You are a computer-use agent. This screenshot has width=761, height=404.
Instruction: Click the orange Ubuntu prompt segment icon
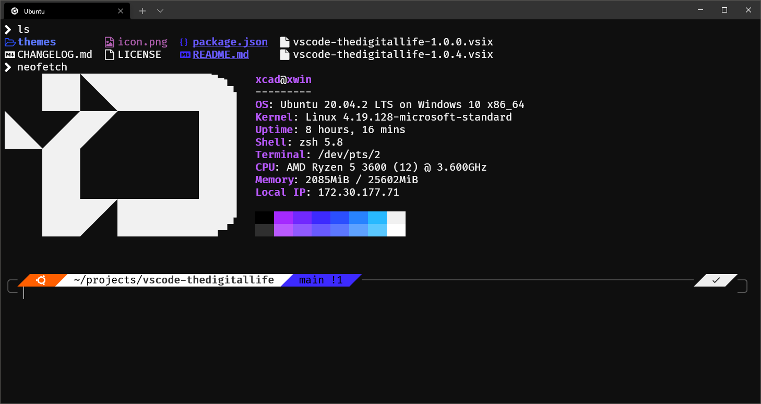pos(41,280)
